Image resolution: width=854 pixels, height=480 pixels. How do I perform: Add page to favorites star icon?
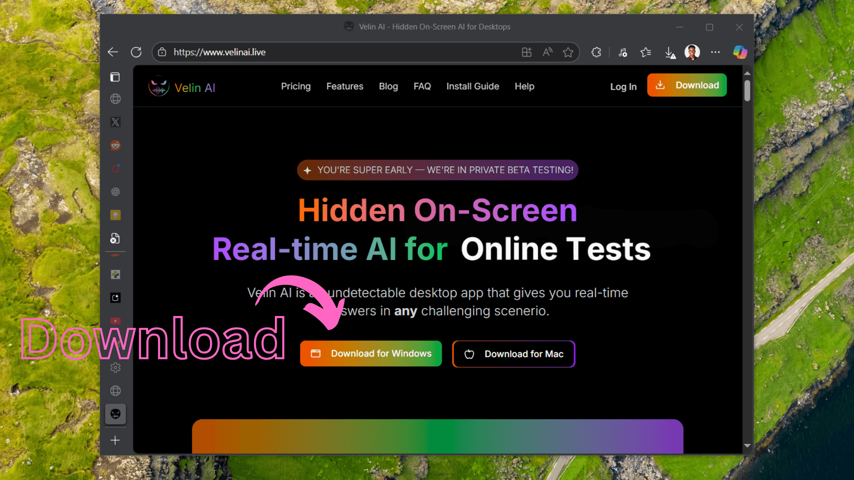point(568,52)
